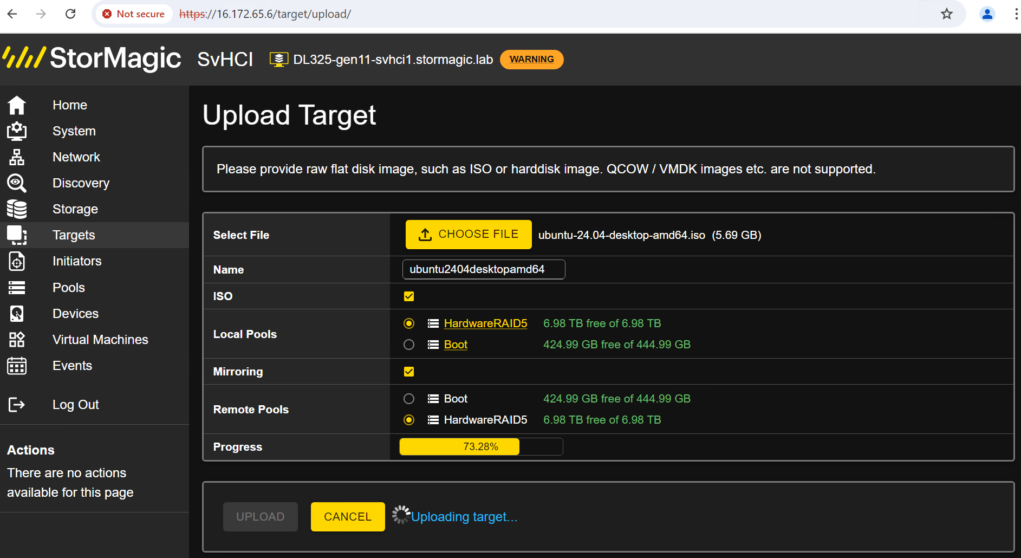
Task: Click the Initiators document icon
Action: tap(17, 261)
